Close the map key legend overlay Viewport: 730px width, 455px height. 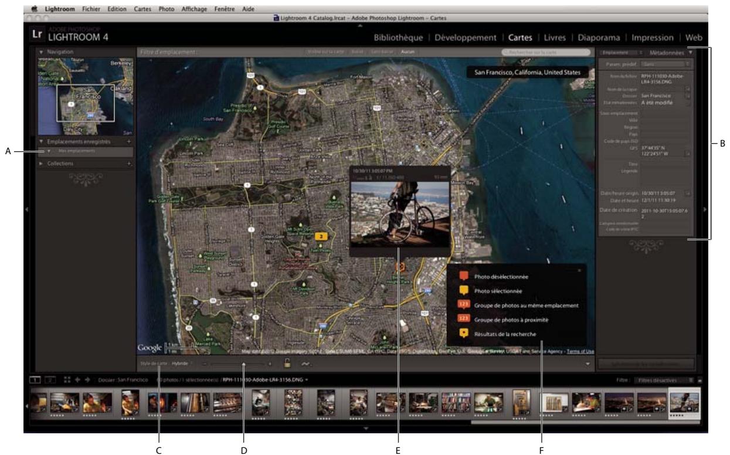coord(579,270)
